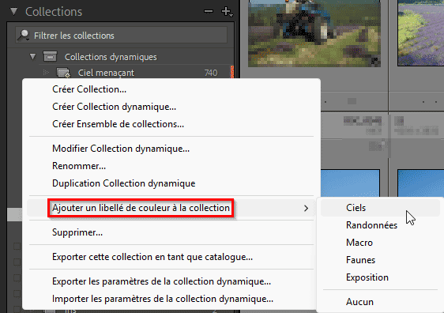Click the submenu chevron arrow
Screen dimensions: 444x313
tap(306, 208)
